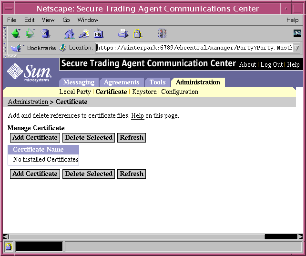The image size is (306, 256).
Task: Open the Help on this page link
Action: coord(138,116)
